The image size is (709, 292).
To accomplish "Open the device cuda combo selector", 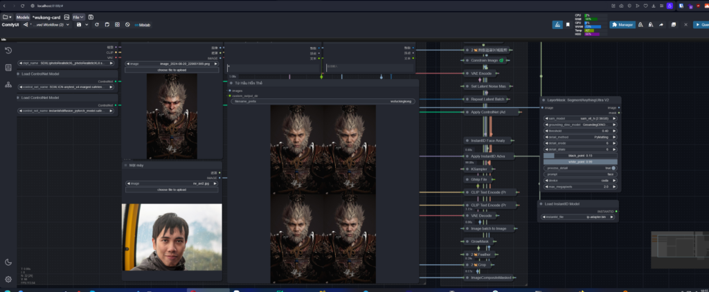I will tap(581, 181).
